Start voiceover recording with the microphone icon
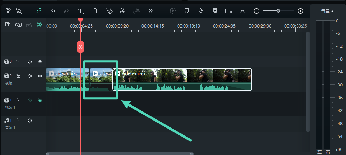This screenshot has width=346, height=155. point(201,11)
